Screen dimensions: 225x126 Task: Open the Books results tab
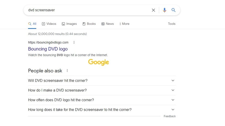pyautogui.click(x=89, y=24)
